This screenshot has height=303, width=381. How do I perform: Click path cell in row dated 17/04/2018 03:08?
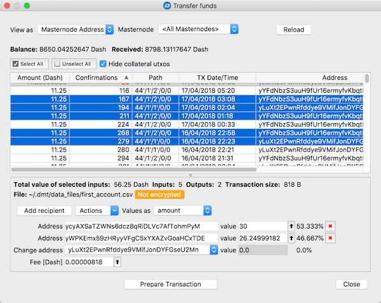point(156,99)
